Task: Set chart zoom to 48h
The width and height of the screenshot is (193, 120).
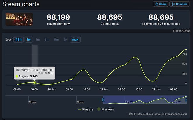Action: pyautogui.click(x=18, y=40)
